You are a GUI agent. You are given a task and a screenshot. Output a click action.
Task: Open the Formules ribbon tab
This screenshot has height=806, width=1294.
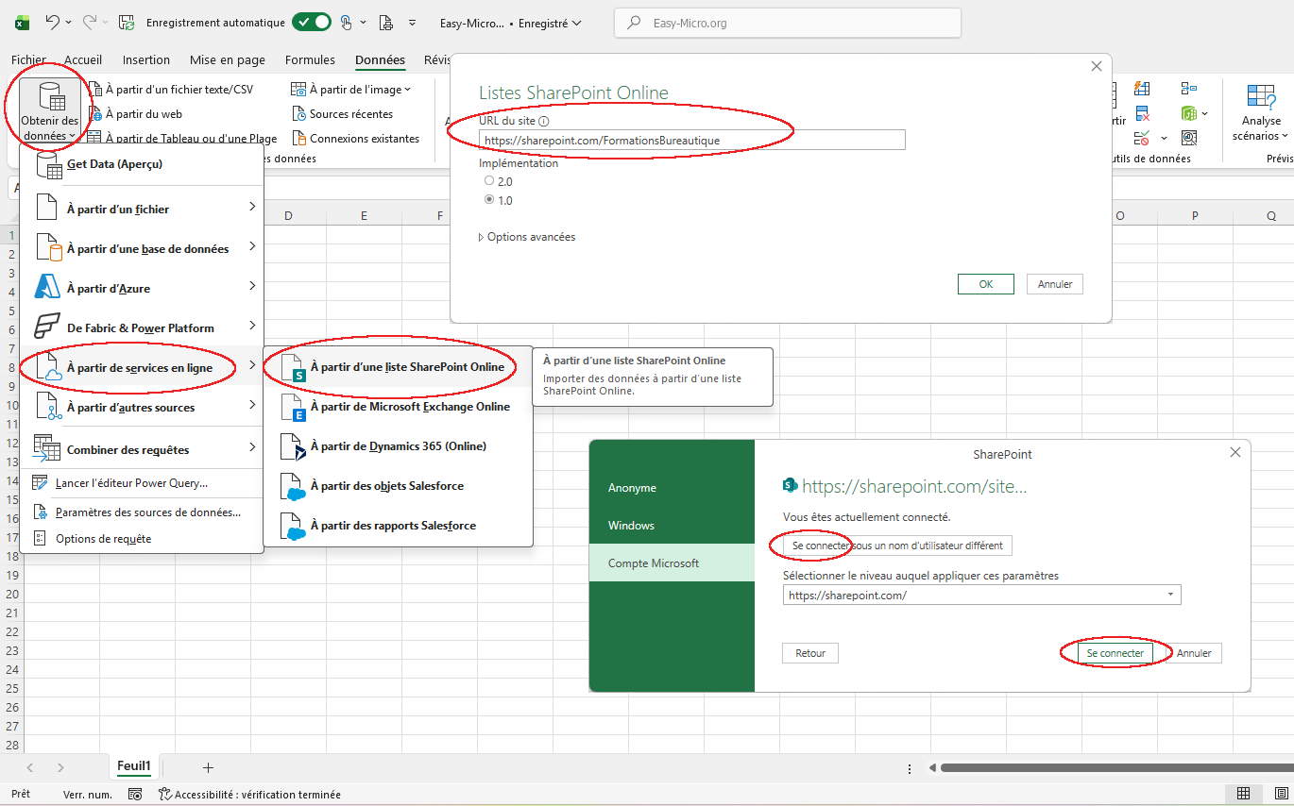310,60
